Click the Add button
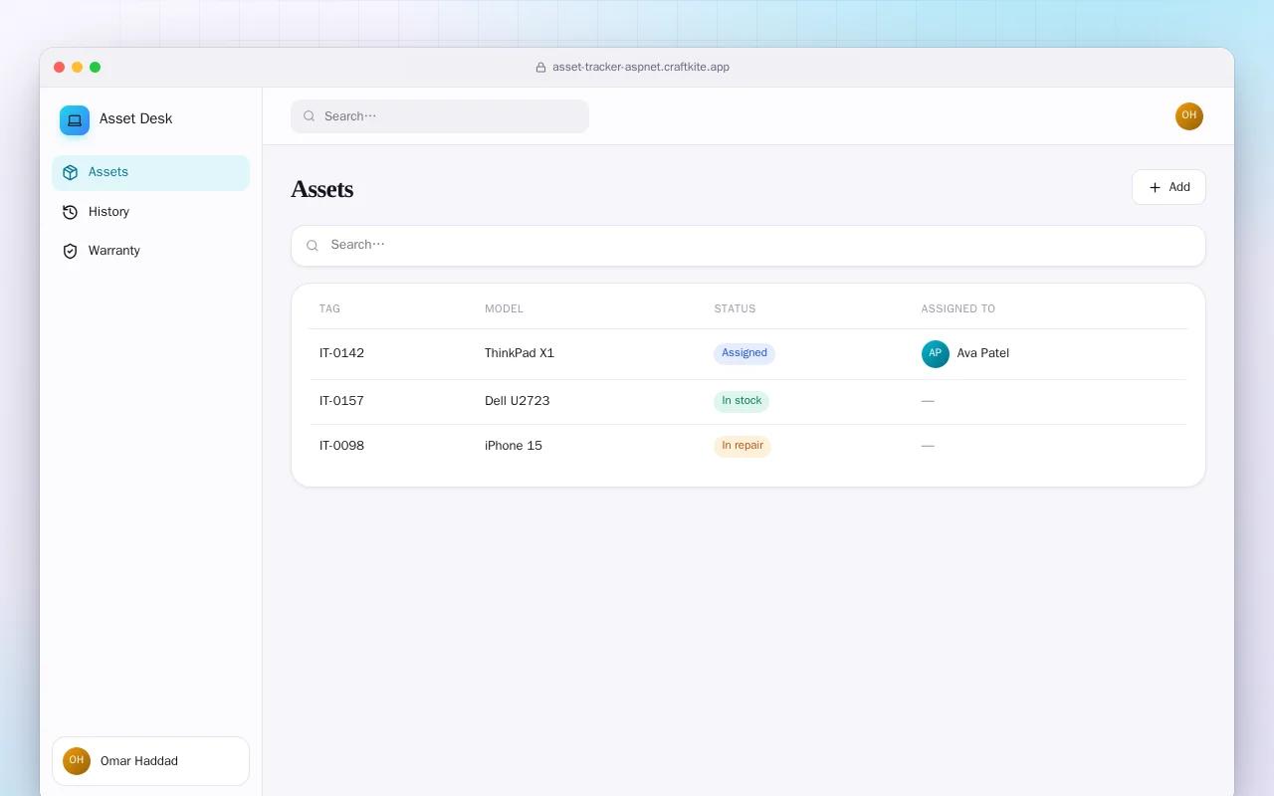This screenshot has width=1274, height=796. 1168,187
